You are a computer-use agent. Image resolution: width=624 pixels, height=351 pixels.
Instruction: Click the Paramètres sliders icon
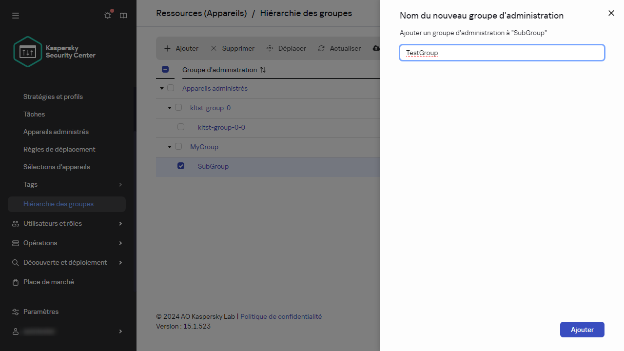pos(16,312)
